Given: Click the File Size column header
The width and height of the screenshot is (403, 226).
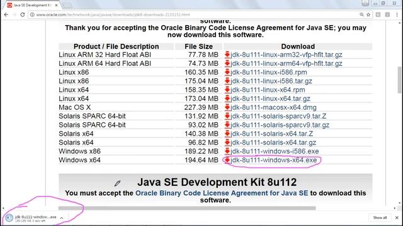Looking at the screenshot, I should 199,46.
